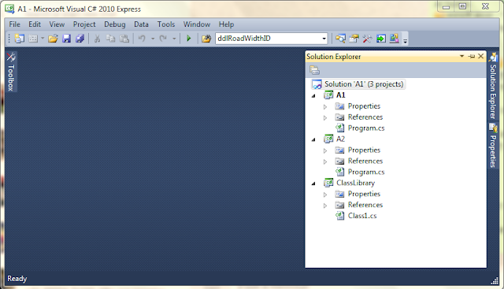Viewport: 504px width, 289px height.
Task: Open the ddlRoadWidthID combo box dropdown arrow
Action: point(324,39)
